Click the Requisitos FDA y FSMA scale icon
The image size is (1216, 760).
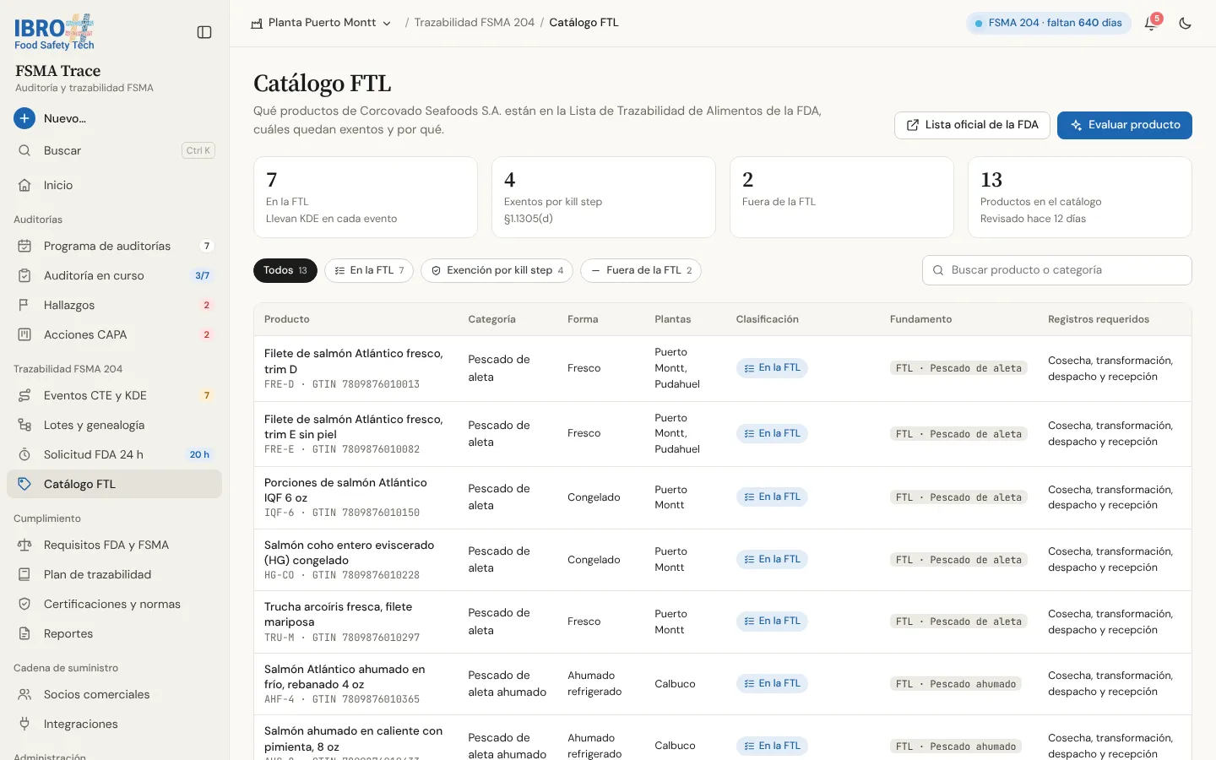[x=24, y=545]
